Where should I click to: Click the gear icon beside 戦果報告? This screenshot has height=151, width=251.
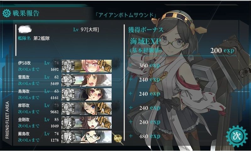tap(7, 13)
